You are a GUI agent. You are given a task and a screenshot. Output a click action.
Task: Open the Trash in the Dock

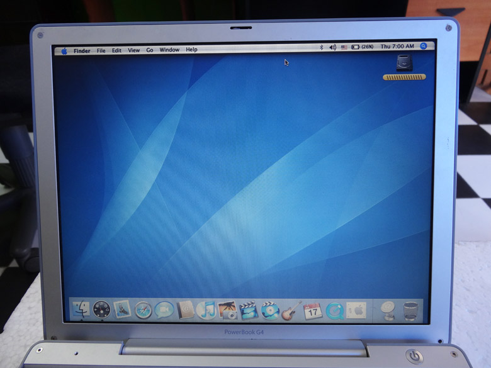pos(410,311)
